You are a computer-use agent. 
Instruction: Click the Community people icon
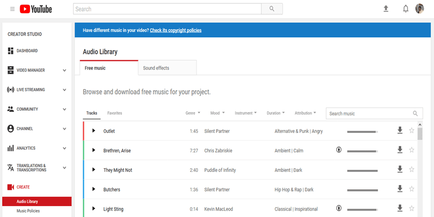[10, 109]
